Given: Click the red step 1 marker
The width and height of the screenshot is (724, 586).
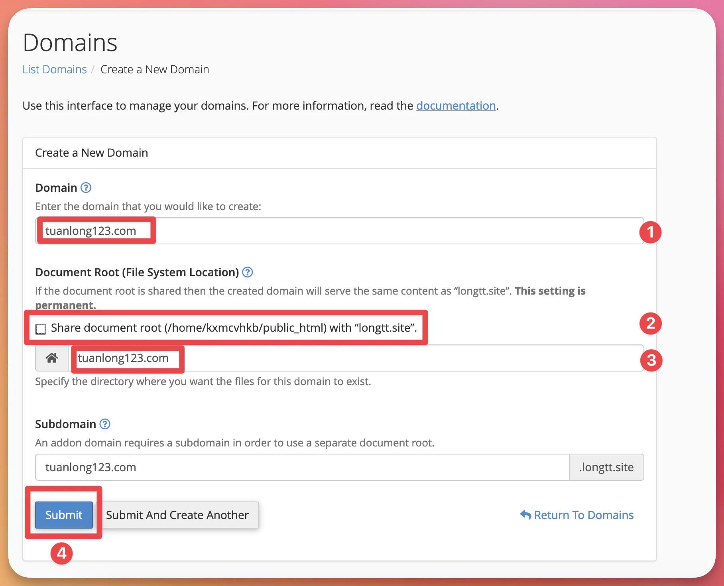Looking at the screenshot, I should point(650,232).
